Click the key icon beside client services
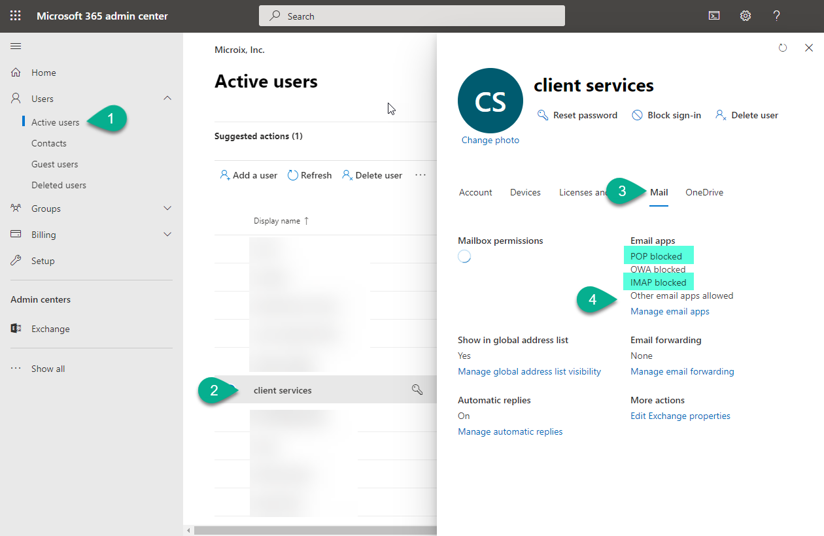Image resolution: width=824 pixels, height=536 pixels. [417, 390]
